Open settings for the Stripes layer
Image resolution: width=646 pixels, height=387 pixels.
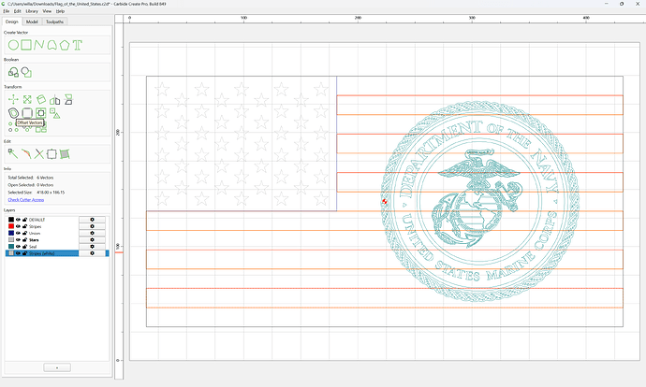click(92, 226)
